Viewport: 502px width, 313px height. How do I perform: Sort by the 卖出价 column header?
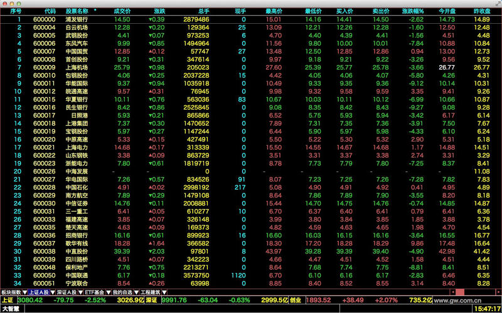381,11
